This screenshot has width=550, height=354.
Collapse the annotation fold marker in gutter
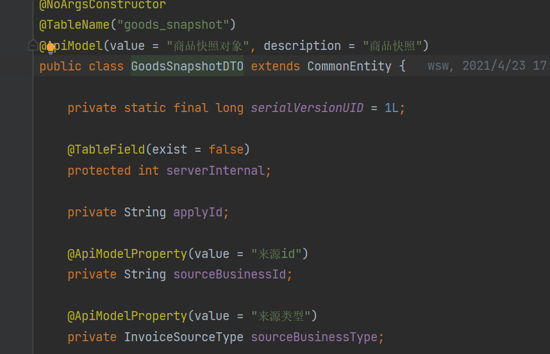click(x=33, y=45)
